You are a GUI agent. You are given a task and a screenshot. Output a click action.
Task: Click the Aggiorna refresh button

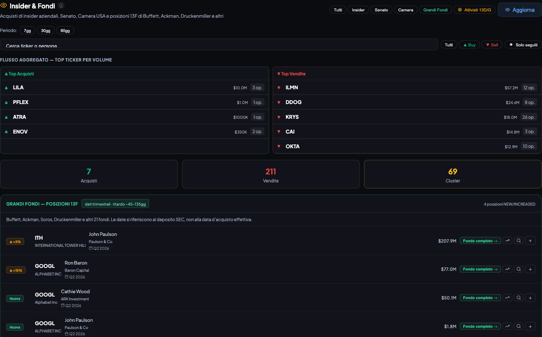[x=520, y=10]
